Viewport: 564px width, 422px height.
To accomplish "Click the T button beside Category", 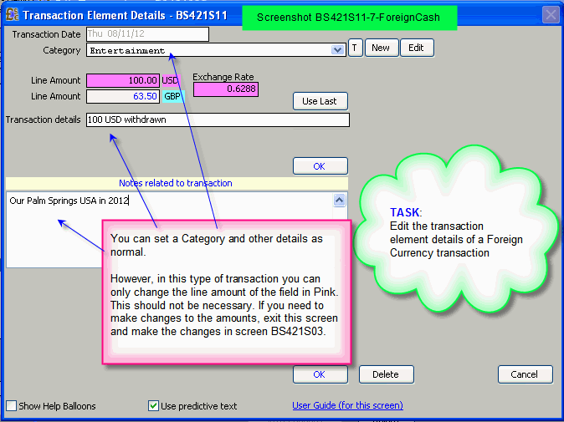I will point(355,48).
